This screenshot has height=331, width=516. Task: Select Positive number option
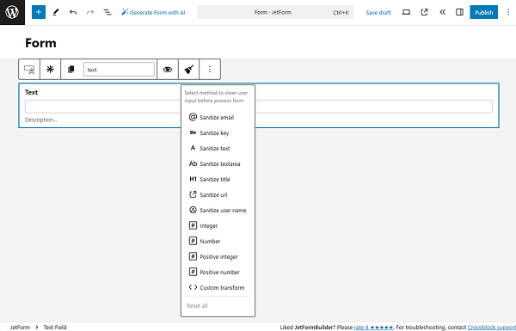point(218,272)
